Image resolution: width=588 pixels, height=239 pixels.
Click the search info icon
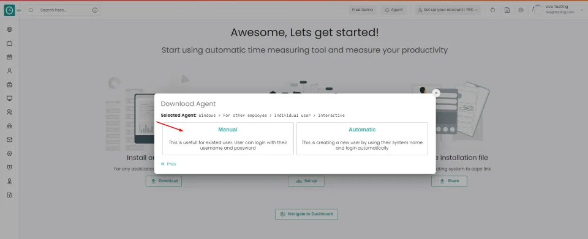click(95, 10)
